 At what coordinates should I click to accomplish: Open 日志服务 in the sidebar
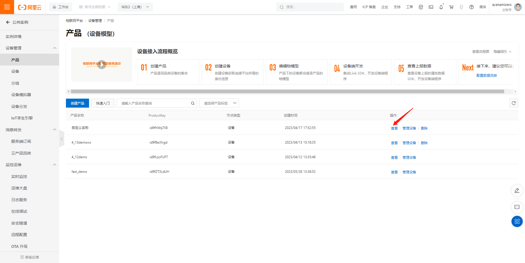[x=19, y=200]
